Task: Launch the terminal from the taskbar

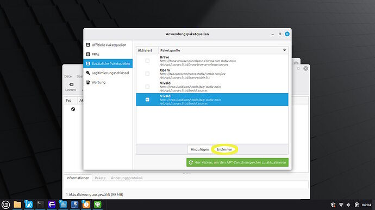Action: point(40,204)
